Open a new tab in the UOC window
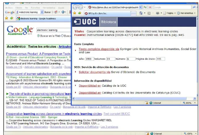 (x=133, y=13)
